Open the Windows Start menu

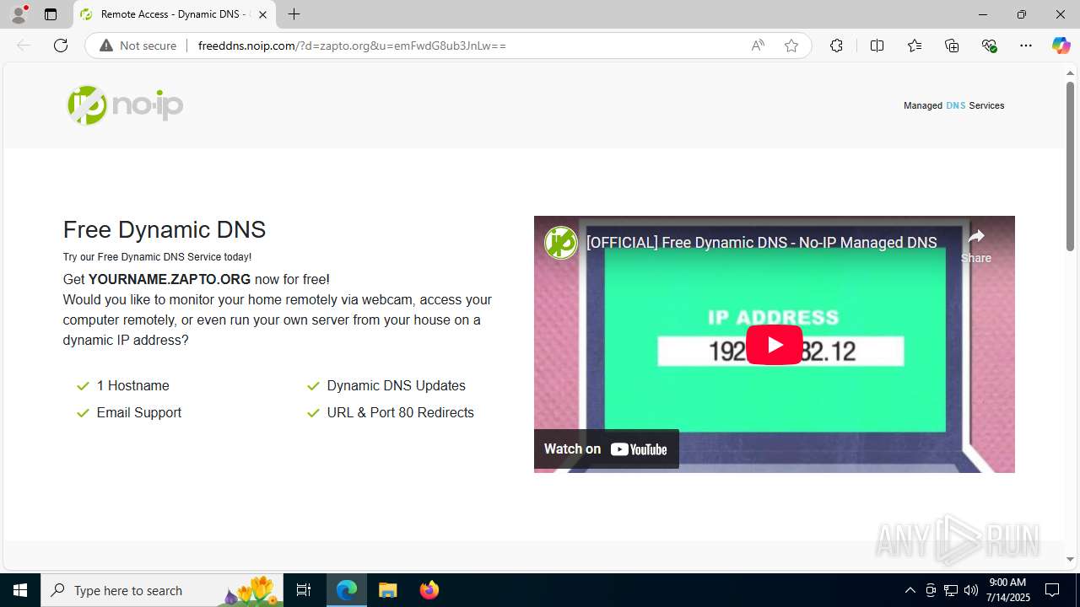20,590
